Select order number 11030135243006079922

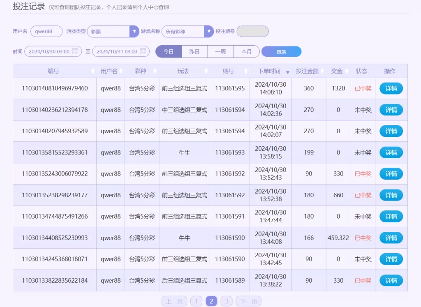(55, 173)
